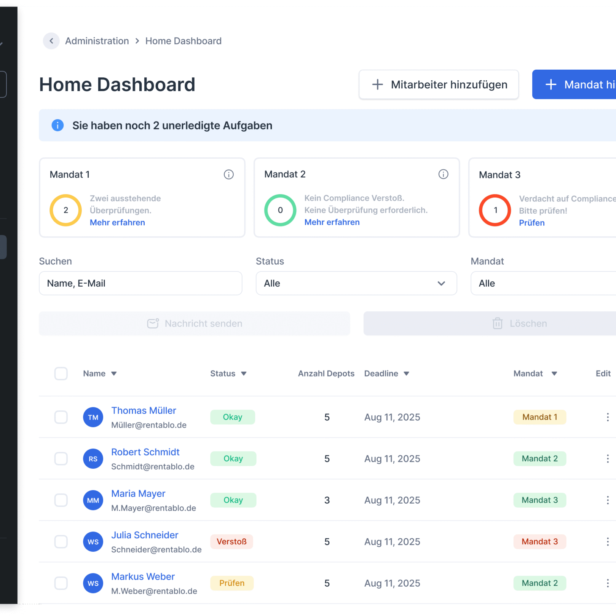This screenshot has height=616, width=616.
Task: Select the checkbox in the table header row
Action: 61,373
